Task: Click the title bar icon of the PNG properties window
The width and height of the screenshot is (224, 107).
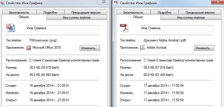Action: point(2,3)
